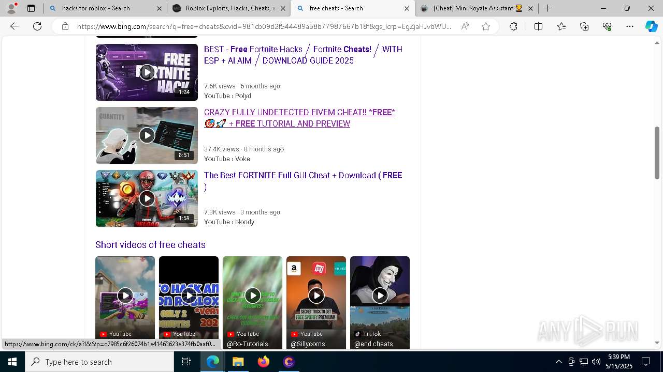663x372 pixels.
Task: Go back with the browser back arrow
Action: click(x=15, y=26)
